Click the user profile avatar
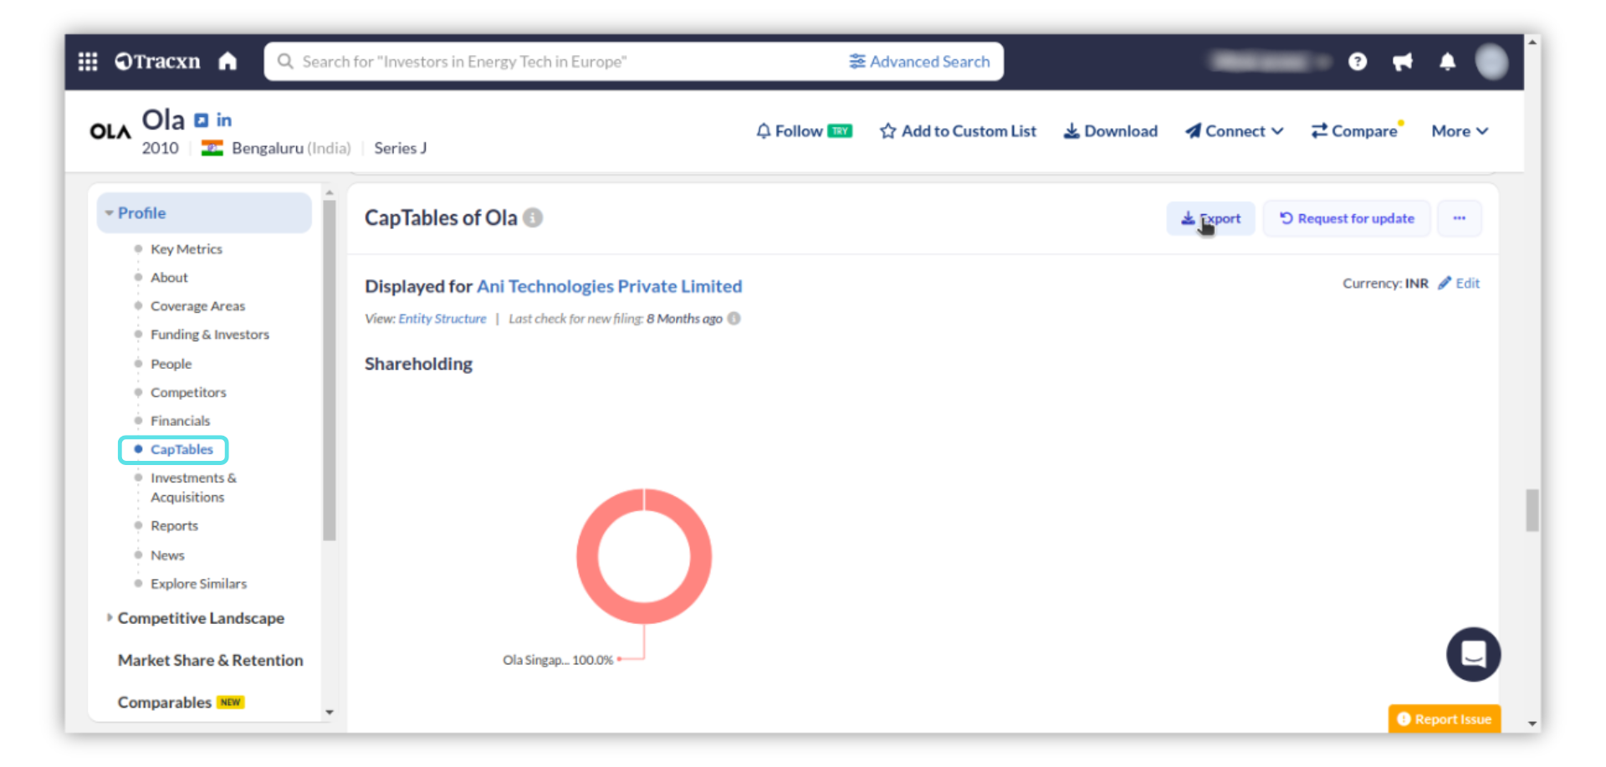Image resolution: width=1606 pixels, height=767 pixels. tap(1491, 62)
